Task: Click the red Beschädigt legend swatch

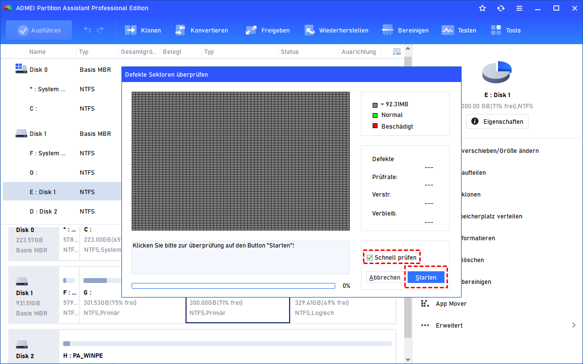Action: pos(375,126)
